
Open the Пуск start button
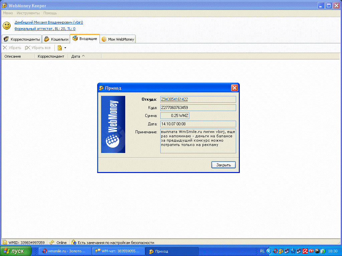(16, 251)
